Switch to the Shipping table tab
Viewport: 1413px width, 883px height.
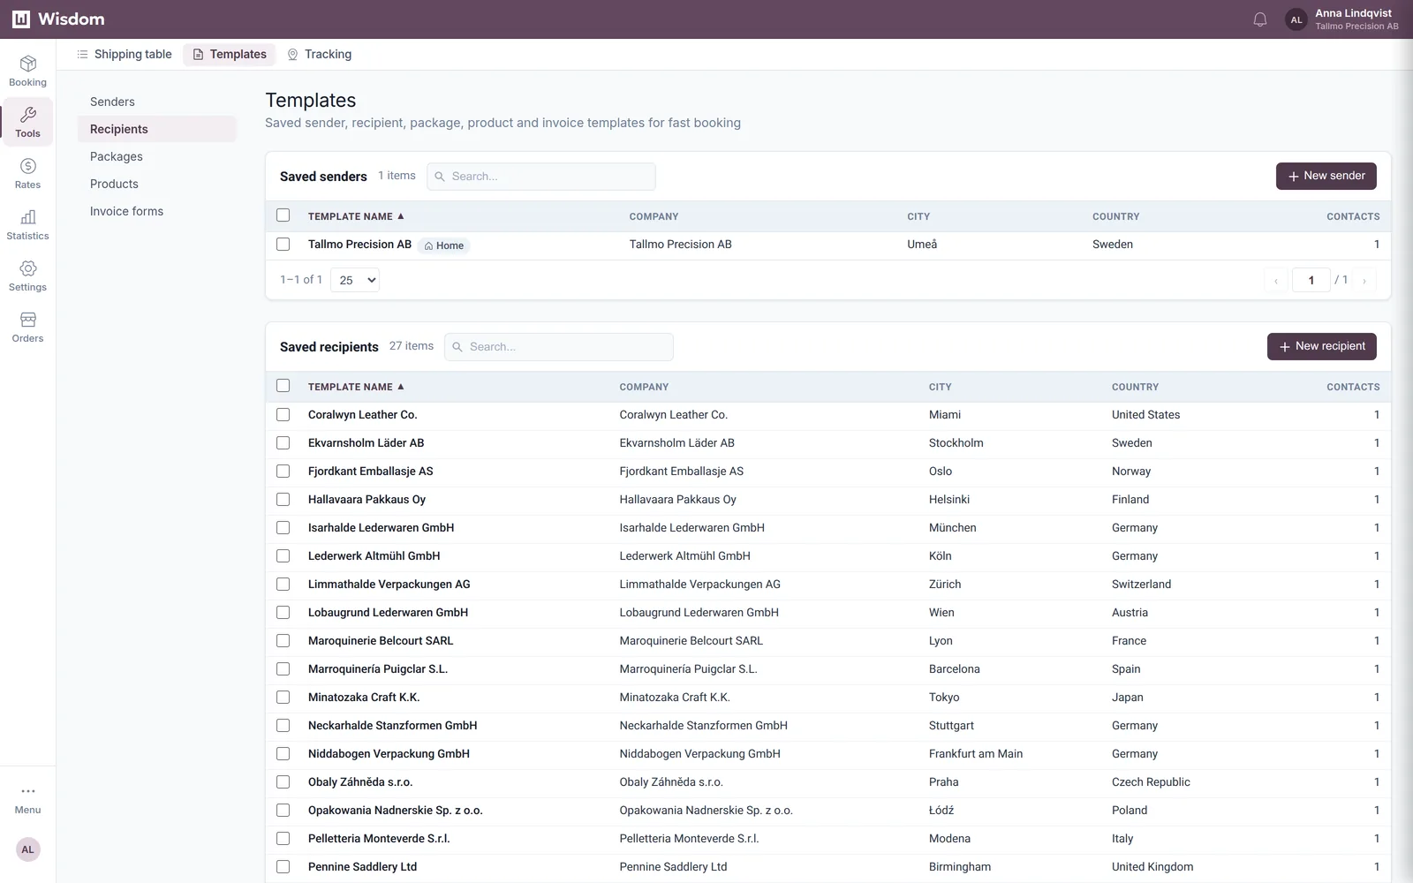tap(124, 54)
